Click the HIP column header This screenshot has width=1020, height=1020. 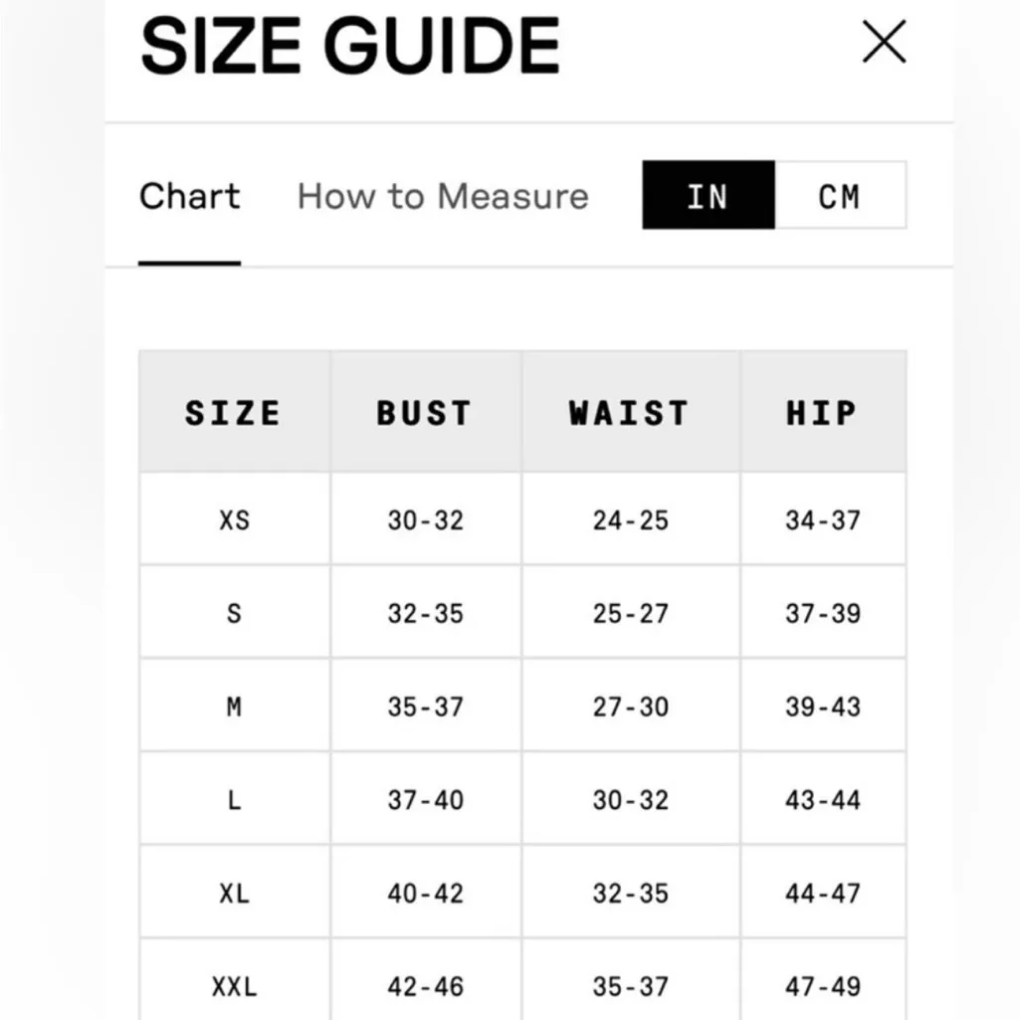click(x=822, y=413)
